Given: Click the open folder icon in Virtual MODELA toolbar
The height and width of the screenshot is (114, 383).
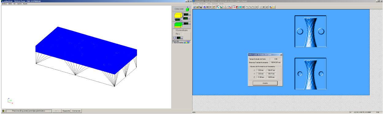Looking at the screenshot, I should [198, 7].
